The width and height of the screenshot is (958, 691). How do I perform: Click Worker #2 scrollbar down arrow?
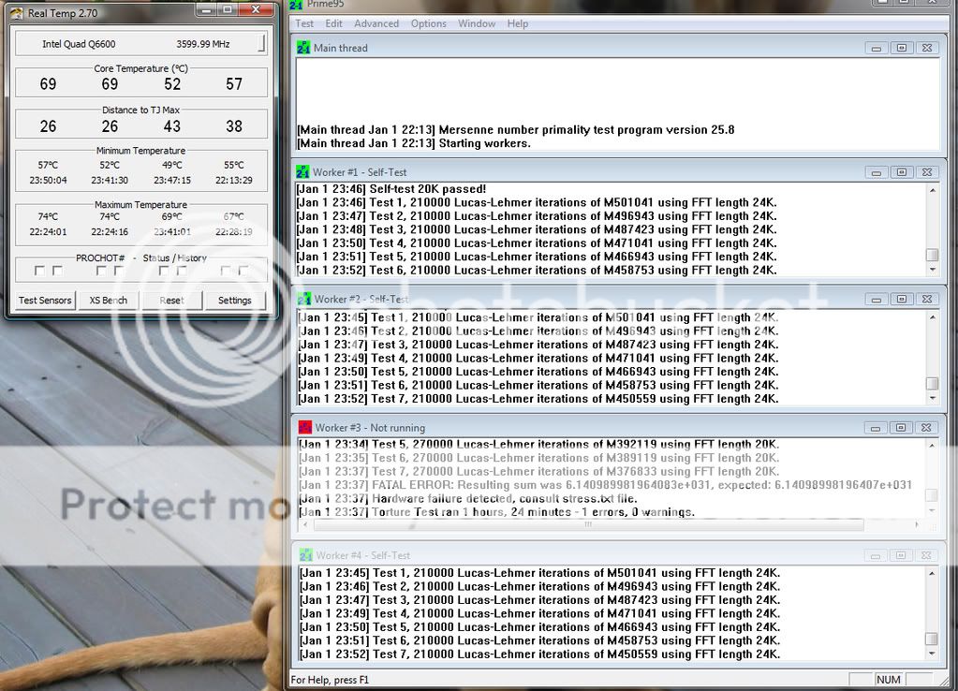[x=933, y=398]
